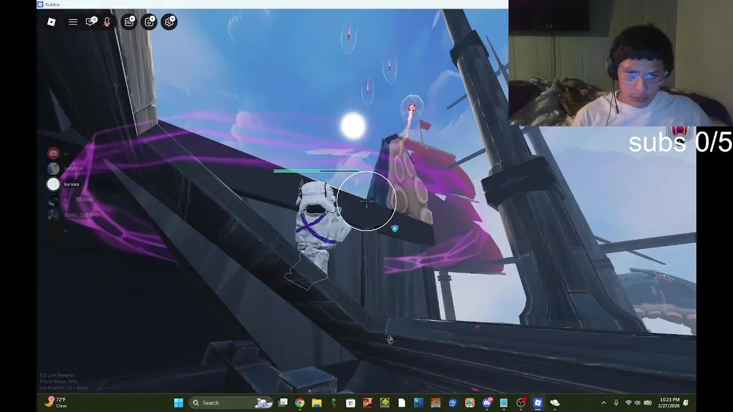This screenshot has width=733, height=412.
Task: Select the Discord avatar in overlay
Action: (53, 153)
